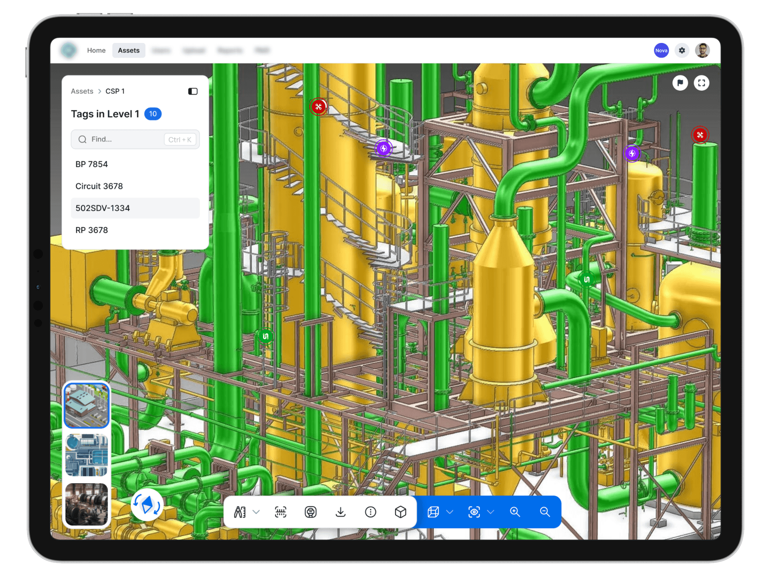Switch to the Home tab
The image size is (771, 578).
pos(96,51)
